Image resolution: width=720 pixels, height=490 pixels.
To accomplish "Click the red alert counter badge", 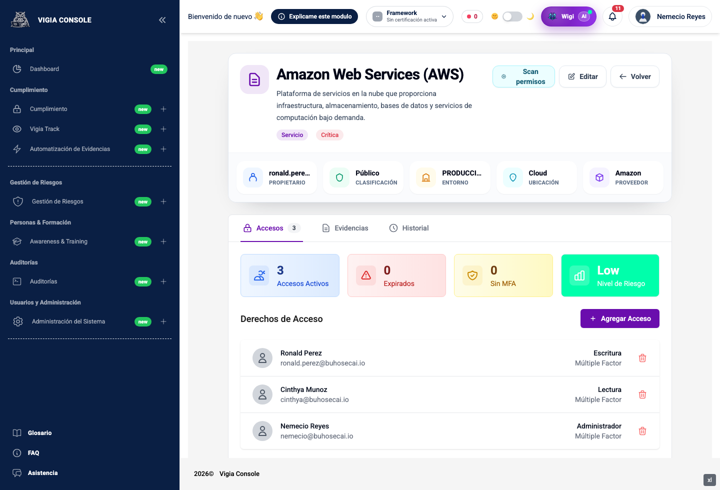I will [x=472, y=16].
